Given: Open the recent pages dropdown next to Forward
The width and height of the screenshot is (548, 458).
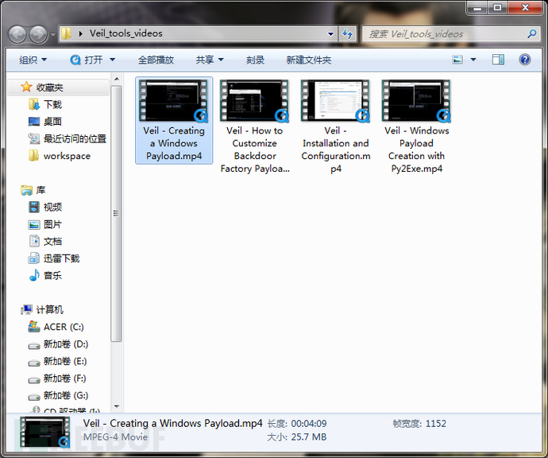Looking at the screenshot, I should click(x=53, y=35).
